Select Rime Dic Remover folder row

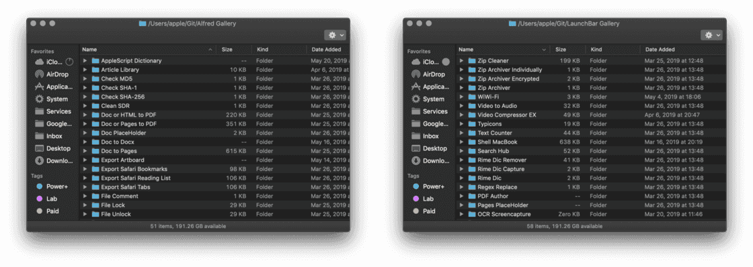tap(591, 160)
